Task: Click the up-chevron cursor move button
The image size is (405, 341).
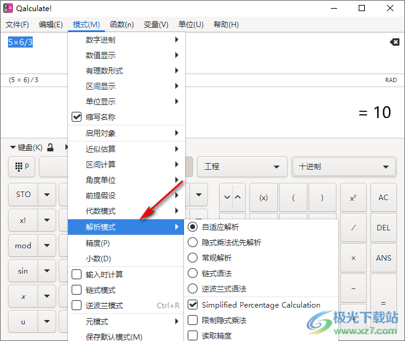Action: click(238, 197)
